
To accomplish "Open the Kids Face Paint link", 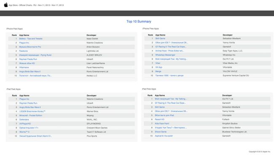I will point(162,124).
